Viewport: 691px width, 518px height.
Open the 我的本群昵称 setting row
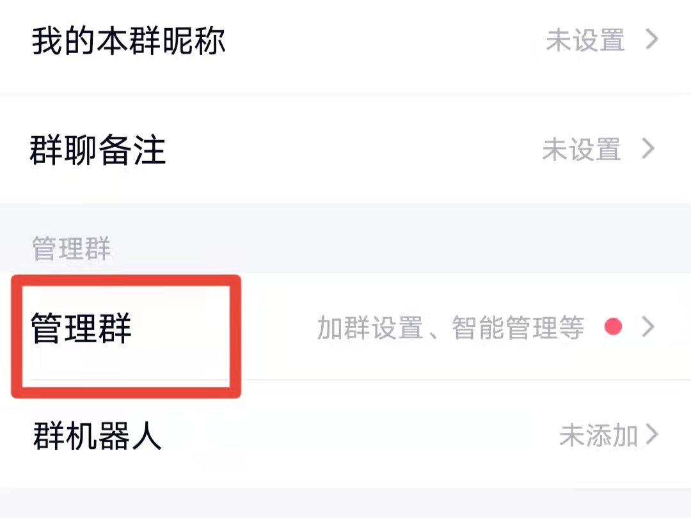pyautogui.click(x=345, y=40)
